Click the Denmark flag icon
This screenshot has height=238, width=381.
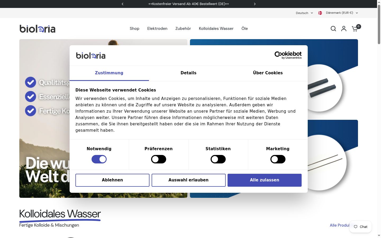320,13
